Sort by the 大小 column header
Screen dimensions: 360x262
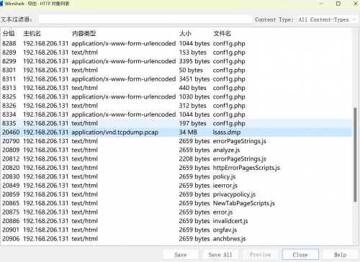[x=194, y=33]
